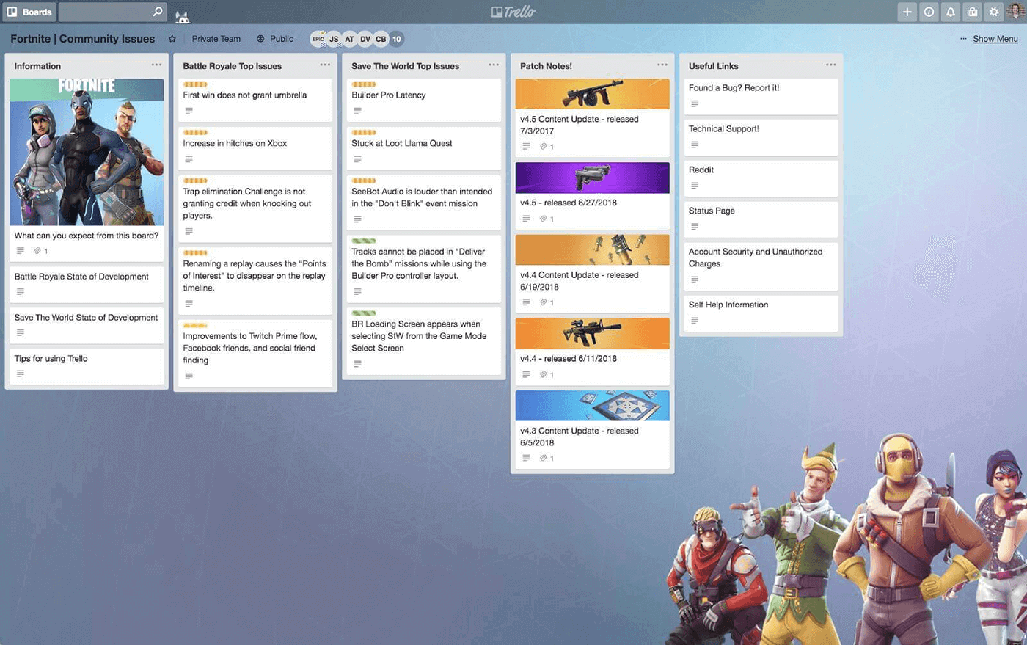This screenshot has width=1027, height=645.
Task: Open the info icon in header
Action: [929, 12]
